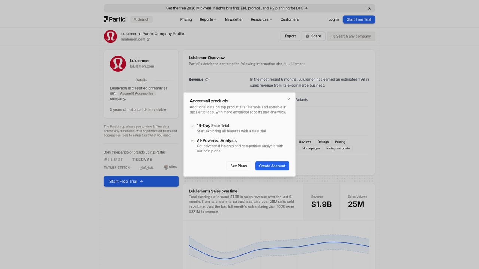Click the Tecovas brand logo
The image size is (479, 269).
[x=142, y=160]
